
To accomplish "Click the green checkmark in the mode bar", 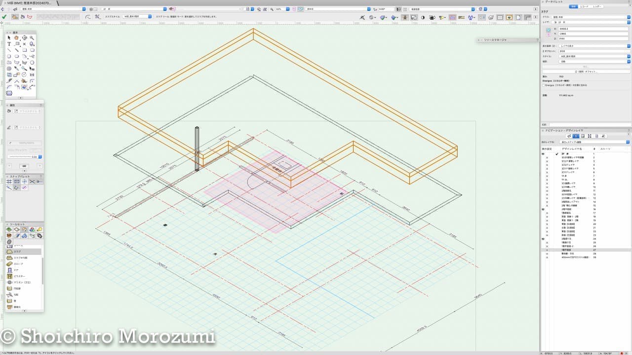I will pos(4,17).
